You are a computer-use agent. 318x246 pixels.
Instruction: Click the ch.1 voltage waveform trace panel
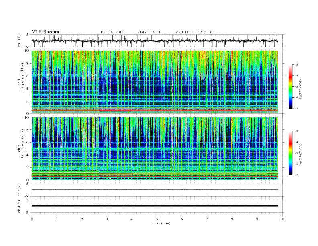coord(158,41)
